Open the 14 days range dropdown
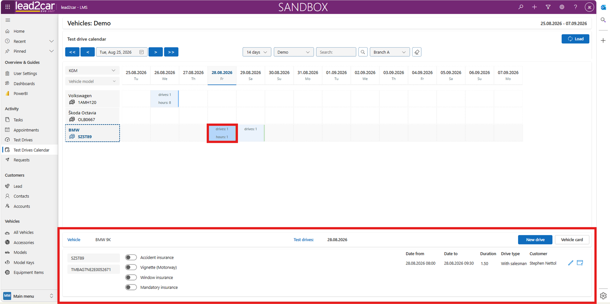 [x=257, y=52]
